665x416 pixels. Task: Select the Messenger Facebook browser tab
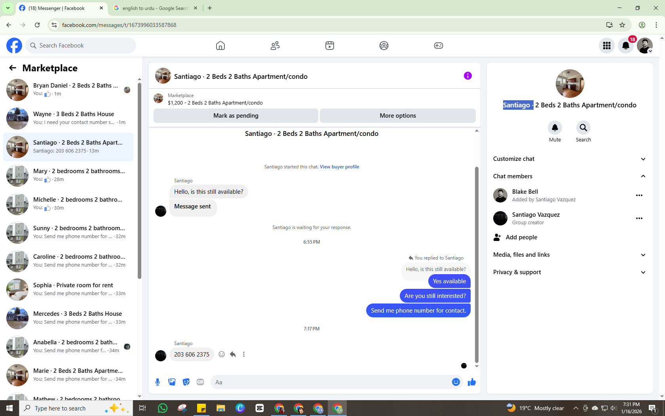click(61, 8)
